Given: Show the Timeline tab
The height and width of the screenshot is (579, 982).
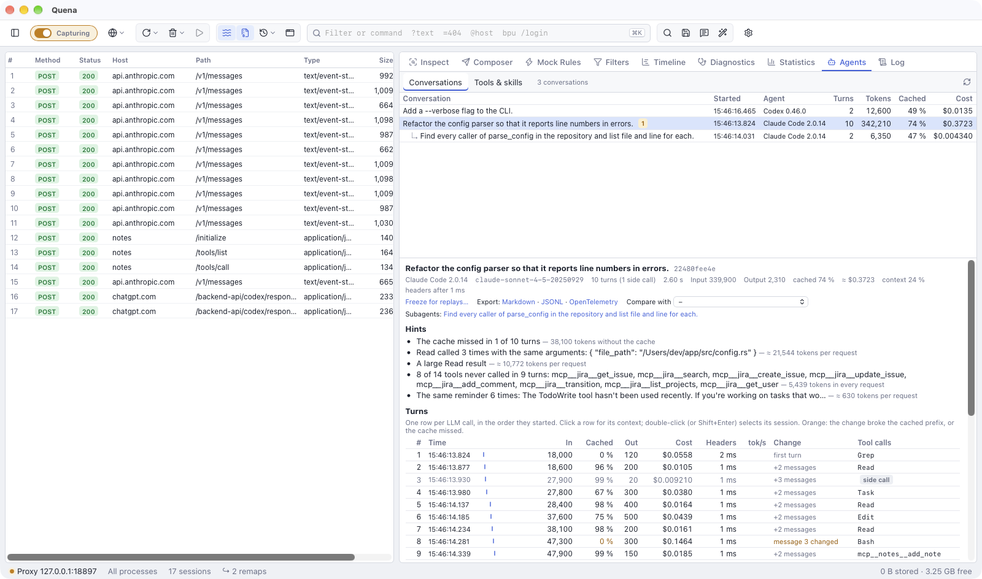Looking at the screenshot, I should tap(663, 63).
